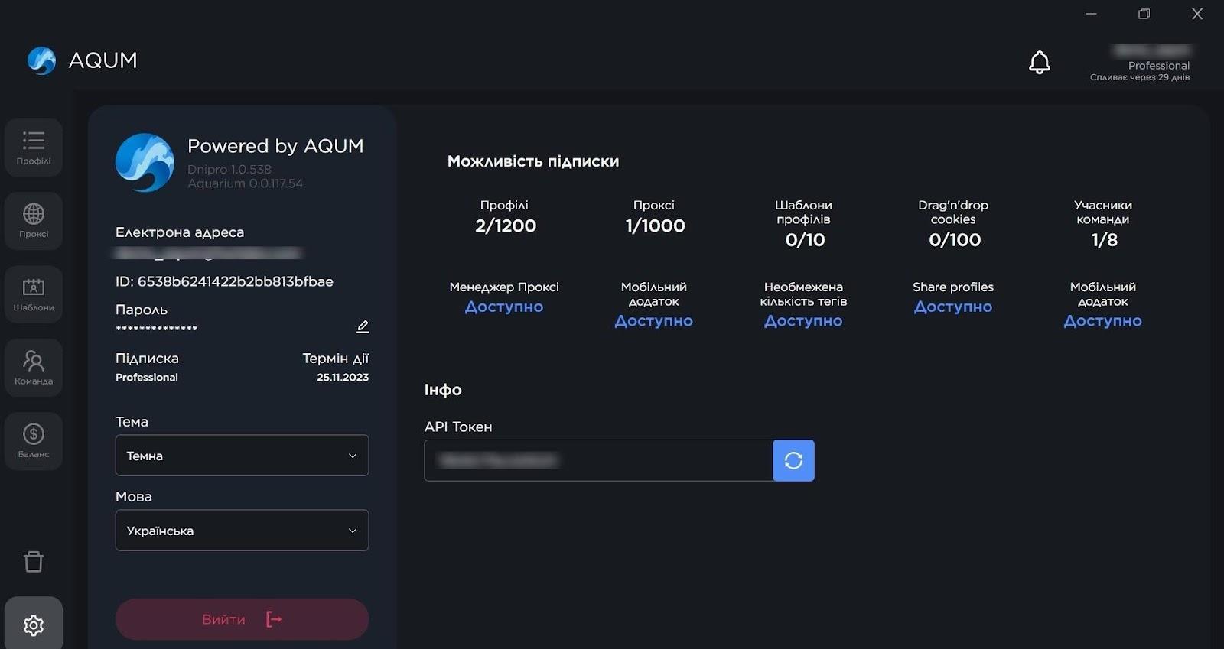Click the Учасники команди 1/8 value

1104,240
